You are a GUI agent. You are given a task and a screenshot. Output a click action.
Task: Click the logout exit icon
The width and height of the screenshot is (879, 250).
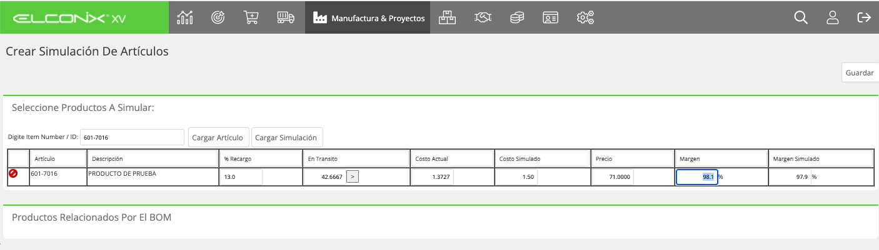(x=864, y=17)
